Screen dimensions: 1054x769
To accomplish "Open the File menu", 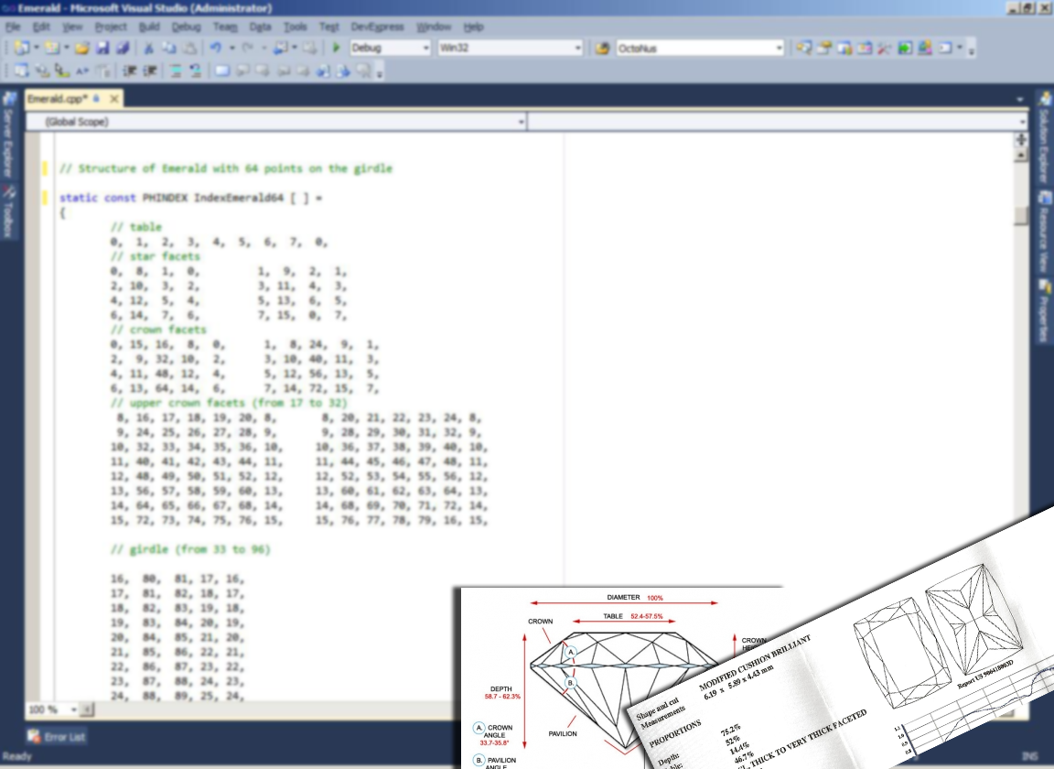I will coord(13,27).
